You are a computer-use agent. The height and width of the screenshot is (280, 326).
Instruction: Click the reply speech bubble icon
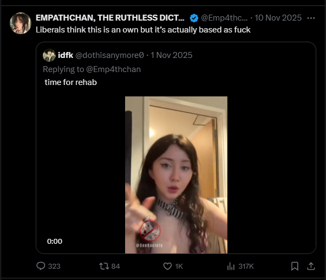pyautogui.click(x=41, y=266)
